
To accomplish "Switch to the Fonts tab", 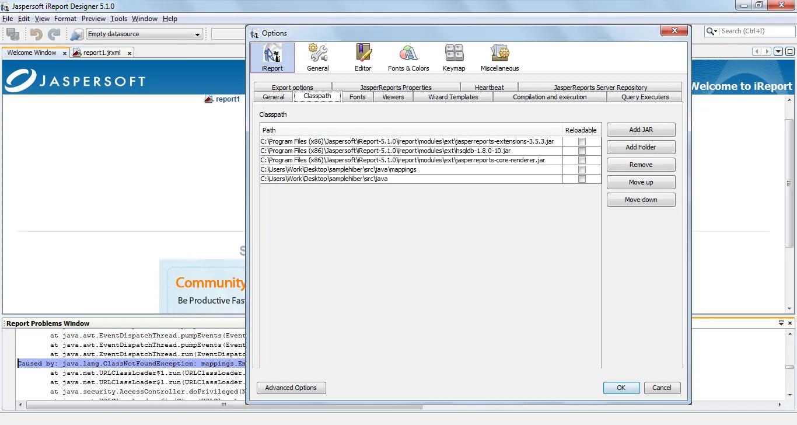I will click(x=358, y=97).
